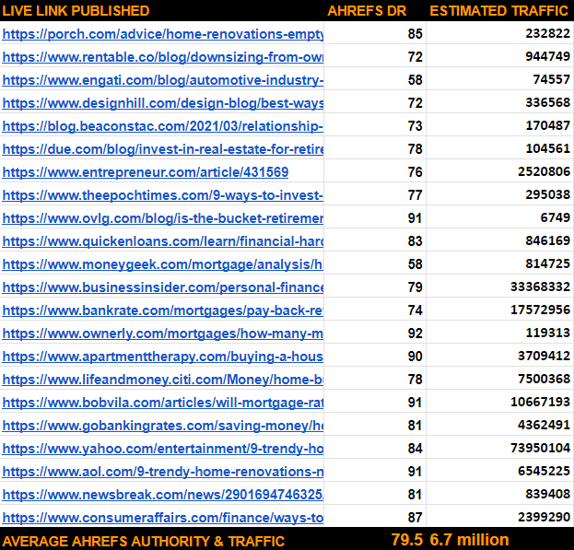This screenshot has height=550, width=574.
Task: Open the ovlg.com bucket-retirement link
Action: (x=163, y=218)
